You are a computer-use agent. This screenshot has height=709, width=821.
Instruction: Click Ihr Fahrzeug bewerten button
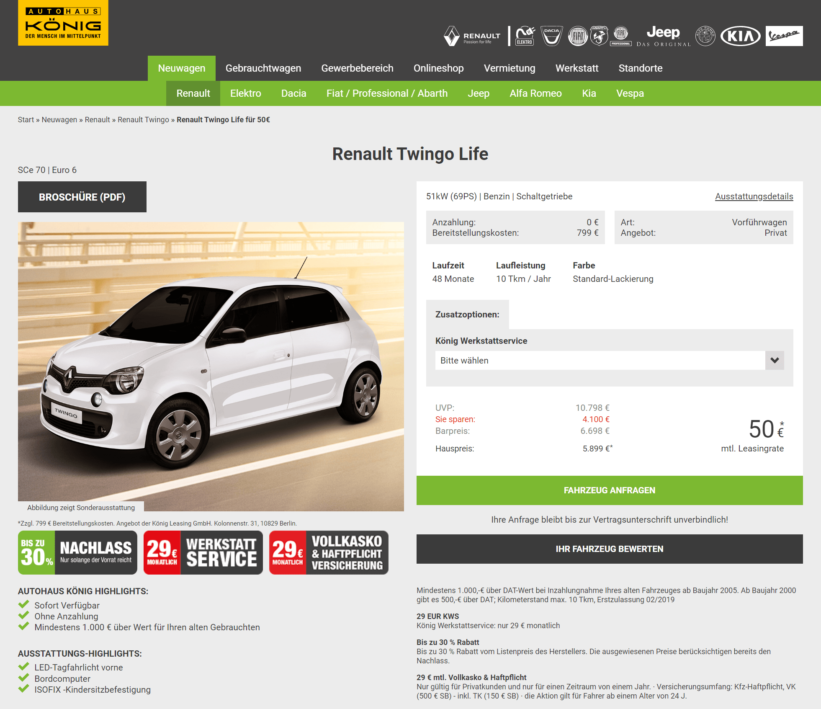(x=610, y=549)
